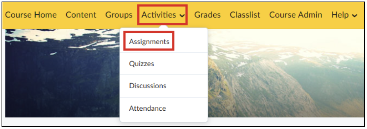Click the Activities menu label

(159, 15)
